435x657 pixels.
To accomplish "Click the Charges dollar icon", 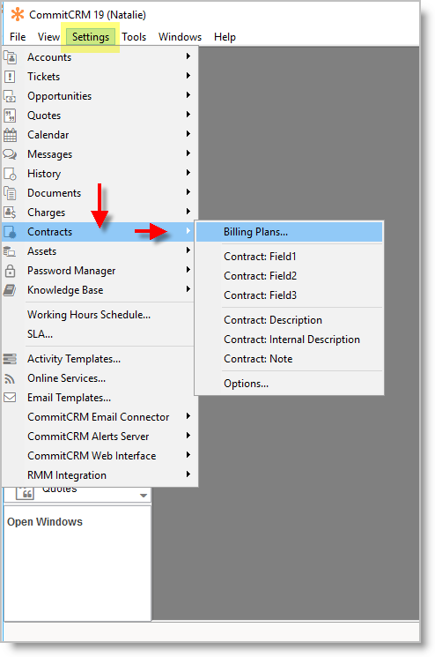I will point(10,213).
